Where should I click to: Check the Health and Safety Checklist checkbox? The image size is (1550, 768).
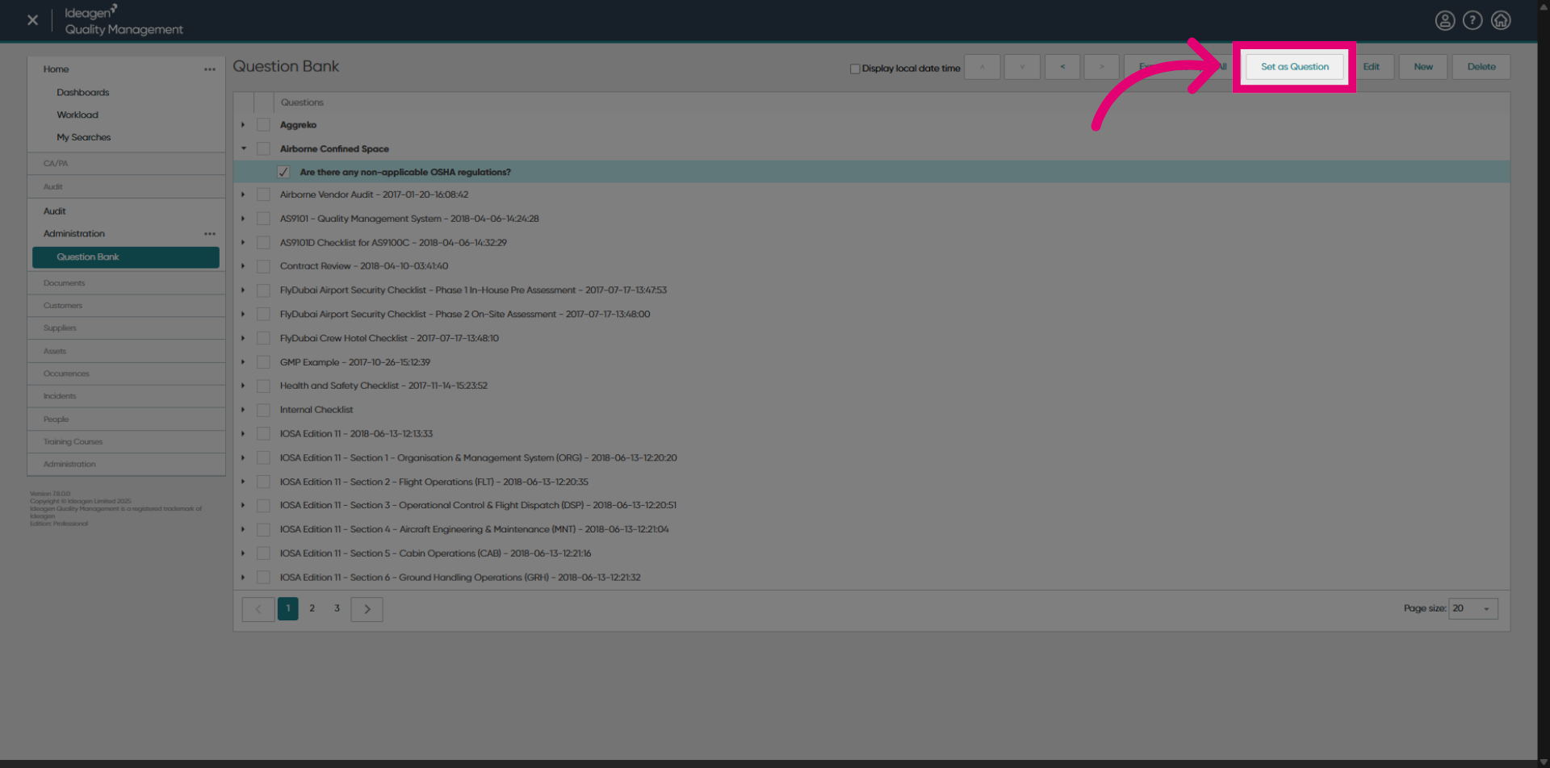coord(263,386)
